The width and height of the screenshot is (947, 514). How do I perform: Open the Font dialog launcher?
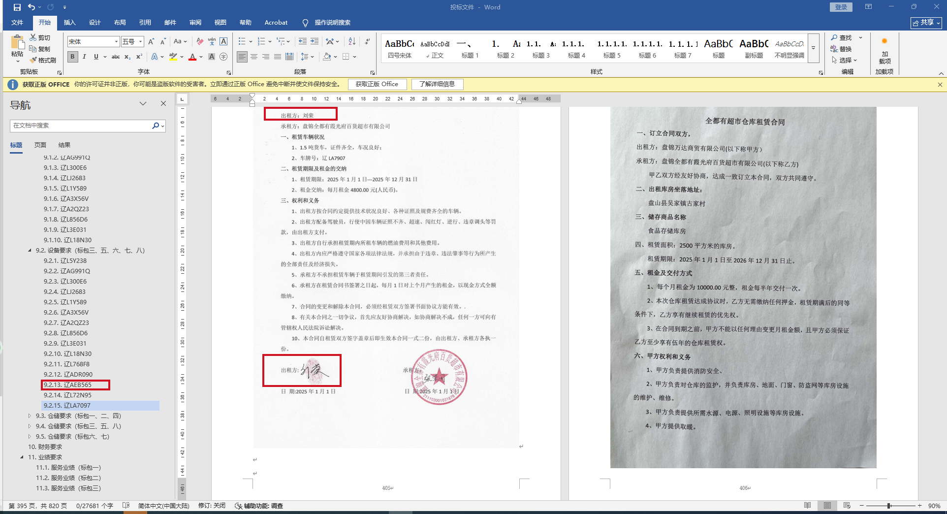[x=229, y=72]
